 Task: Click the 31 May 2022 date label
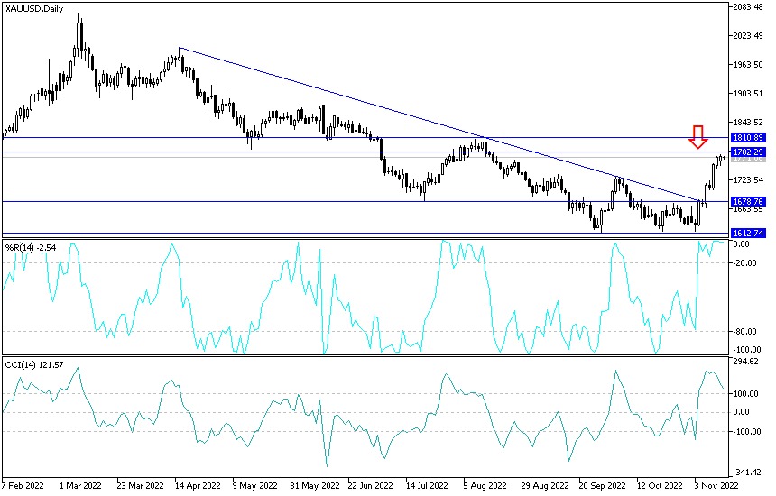pos(314,485)
